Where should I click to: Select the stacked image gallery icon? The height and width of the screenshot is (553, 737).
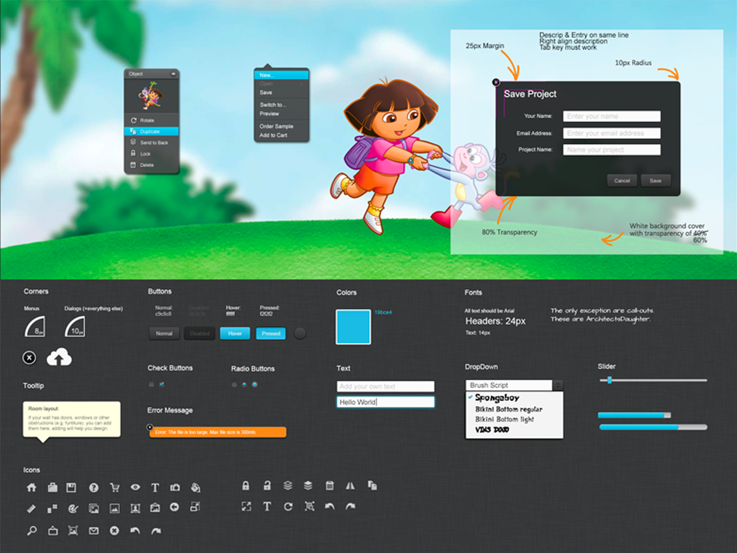(x=93, y=509)
